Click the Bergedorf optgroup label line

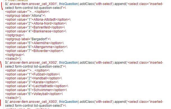pyautogui.click(x=28, y=39)
